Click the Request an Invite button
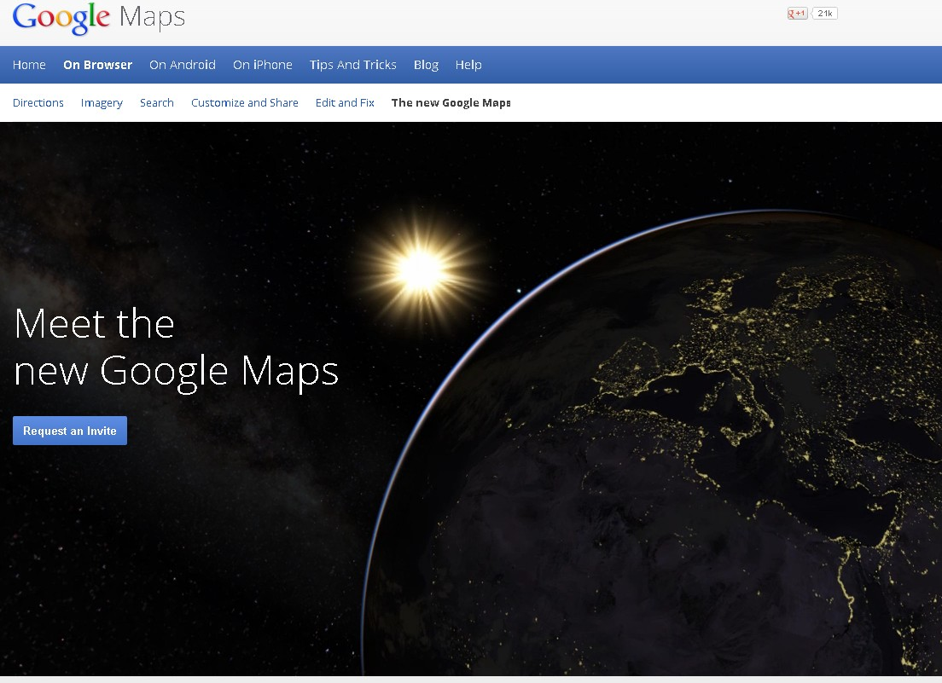942x683 pixels. click(x=70, y=431)
